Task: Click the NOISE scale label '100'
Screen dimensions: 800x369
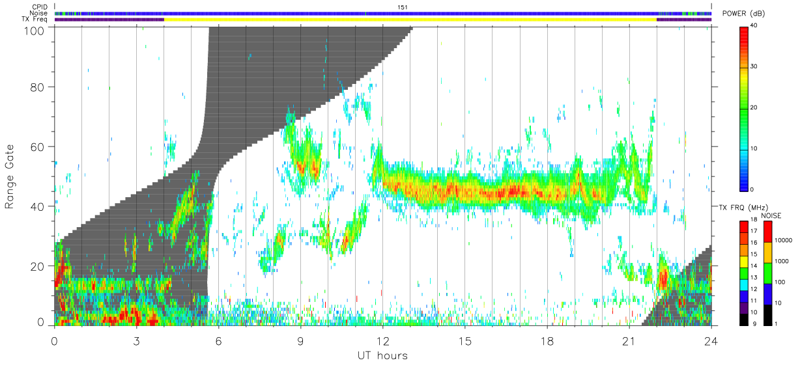Action: [x=780, y=282]
